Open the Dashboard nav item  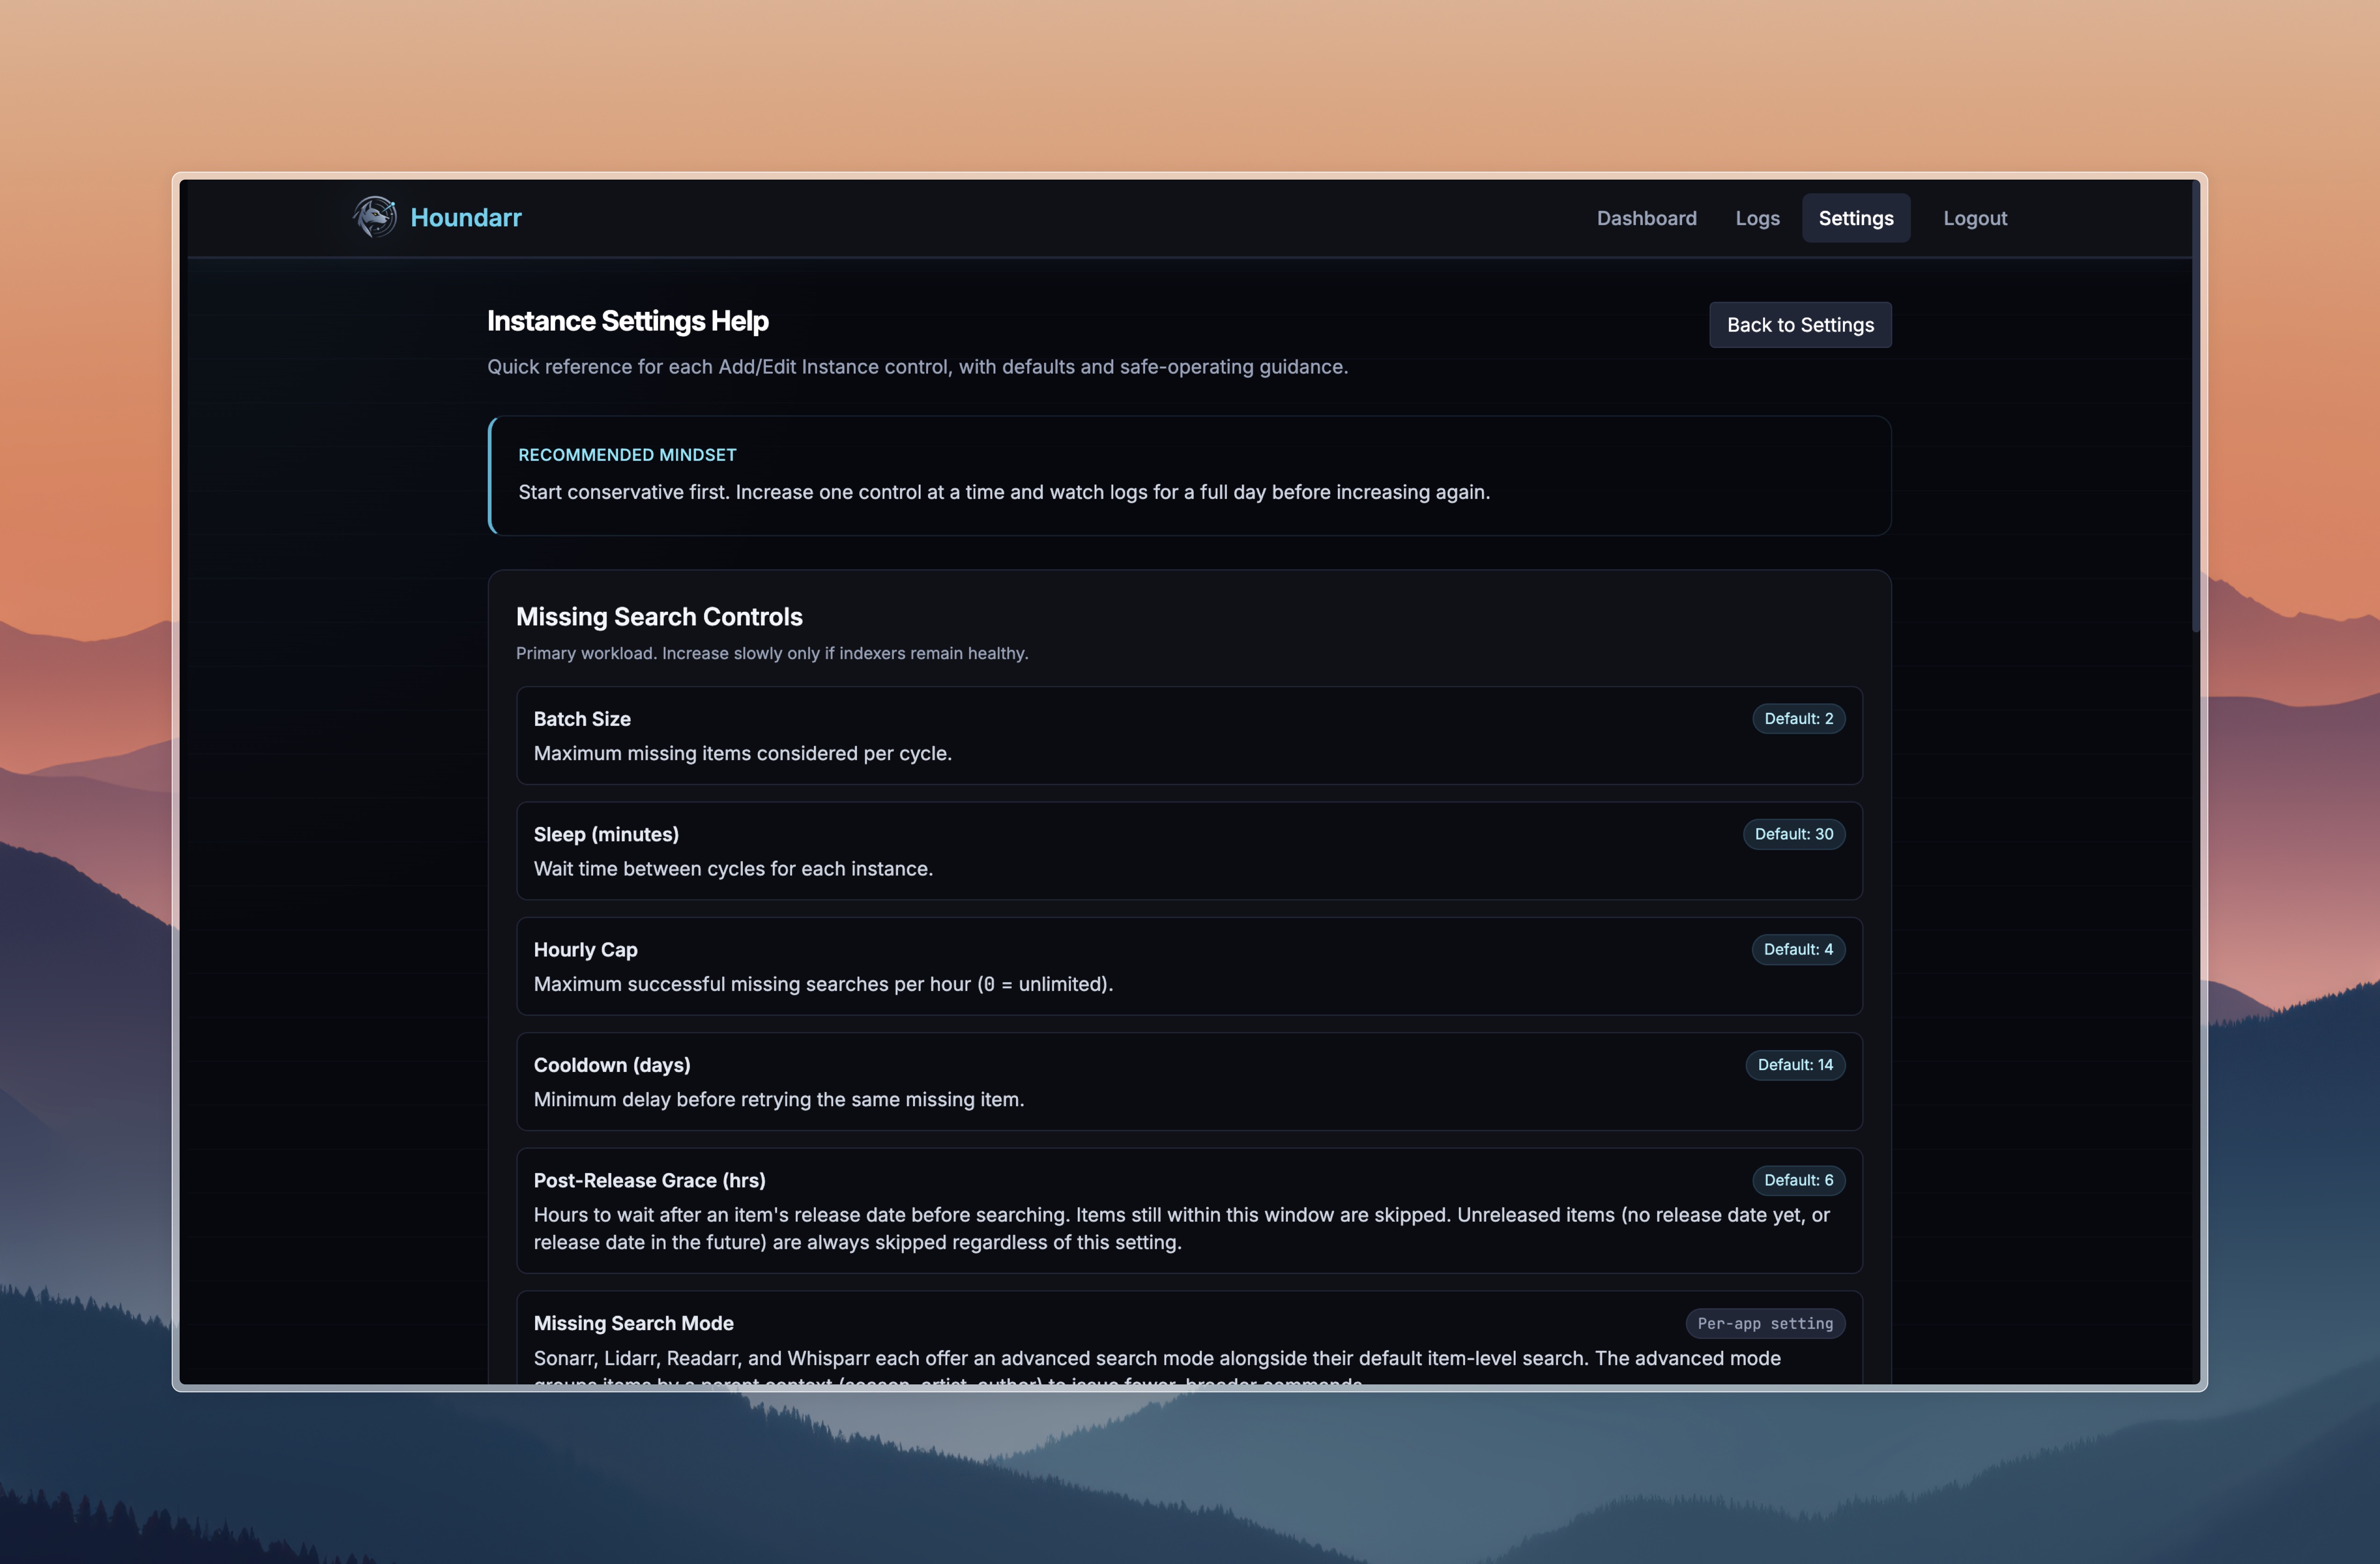[1646, 218]
